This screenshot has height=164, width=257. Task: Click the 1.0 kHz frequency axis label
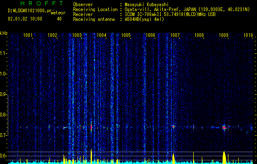(x=3, y=74)
